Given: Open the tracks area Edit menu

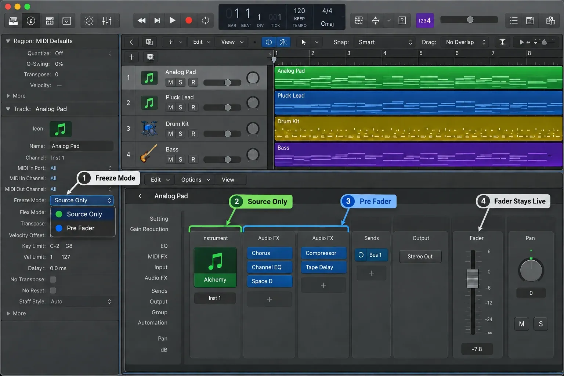Looking at the screenshot, I should click(x=202, y=42).
